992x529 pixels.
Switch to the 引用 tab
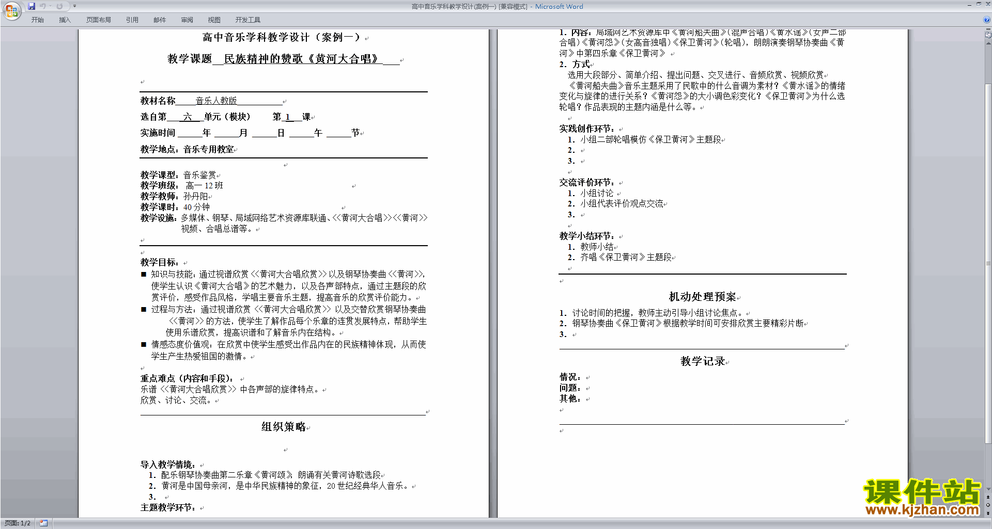(132, 20)
